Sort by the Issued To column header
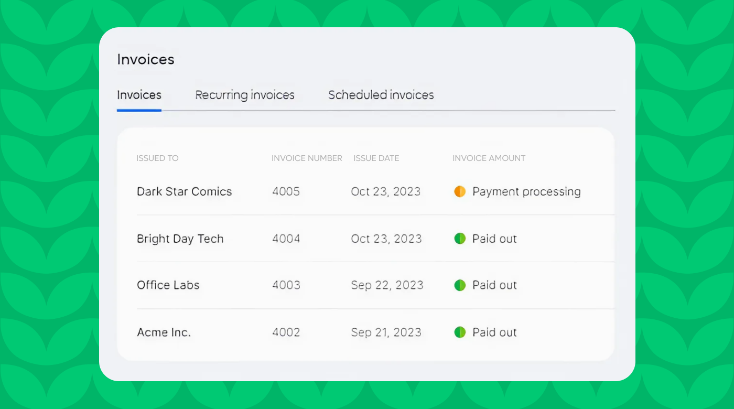This screenshot has height=409, width=734. pyautogui.click(x=157, y=158)
